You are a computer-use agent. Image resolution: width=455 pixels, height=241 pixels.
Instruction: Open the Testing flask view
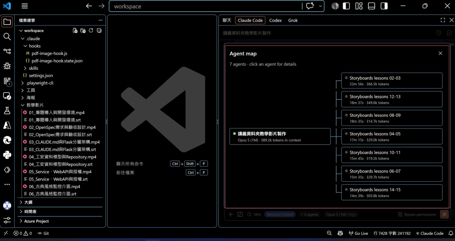[x=7, y=111]
